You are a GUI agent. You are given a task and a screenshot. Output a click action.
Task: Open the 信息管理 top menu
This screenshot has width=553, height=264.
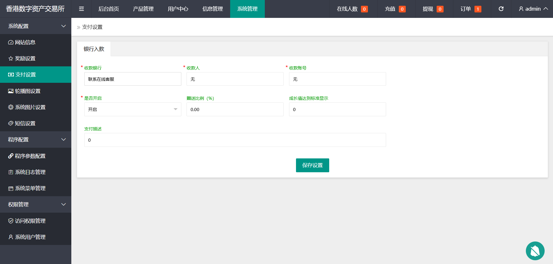coord(213,9)
